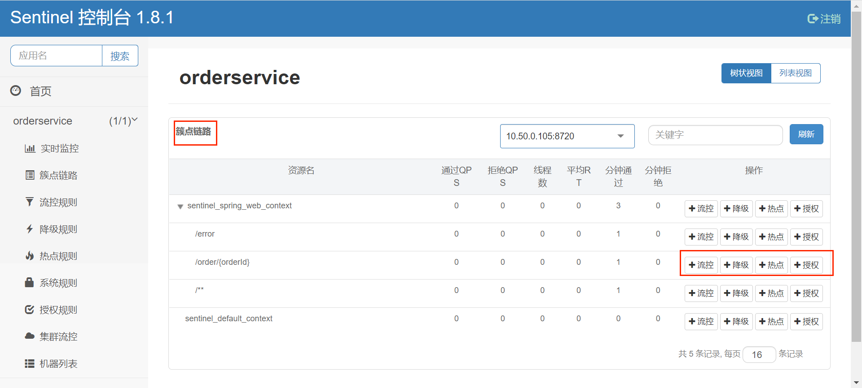Switch to 树状视图 tree view
This screenshot has width=862, height=388.
[x=746, y=73]
